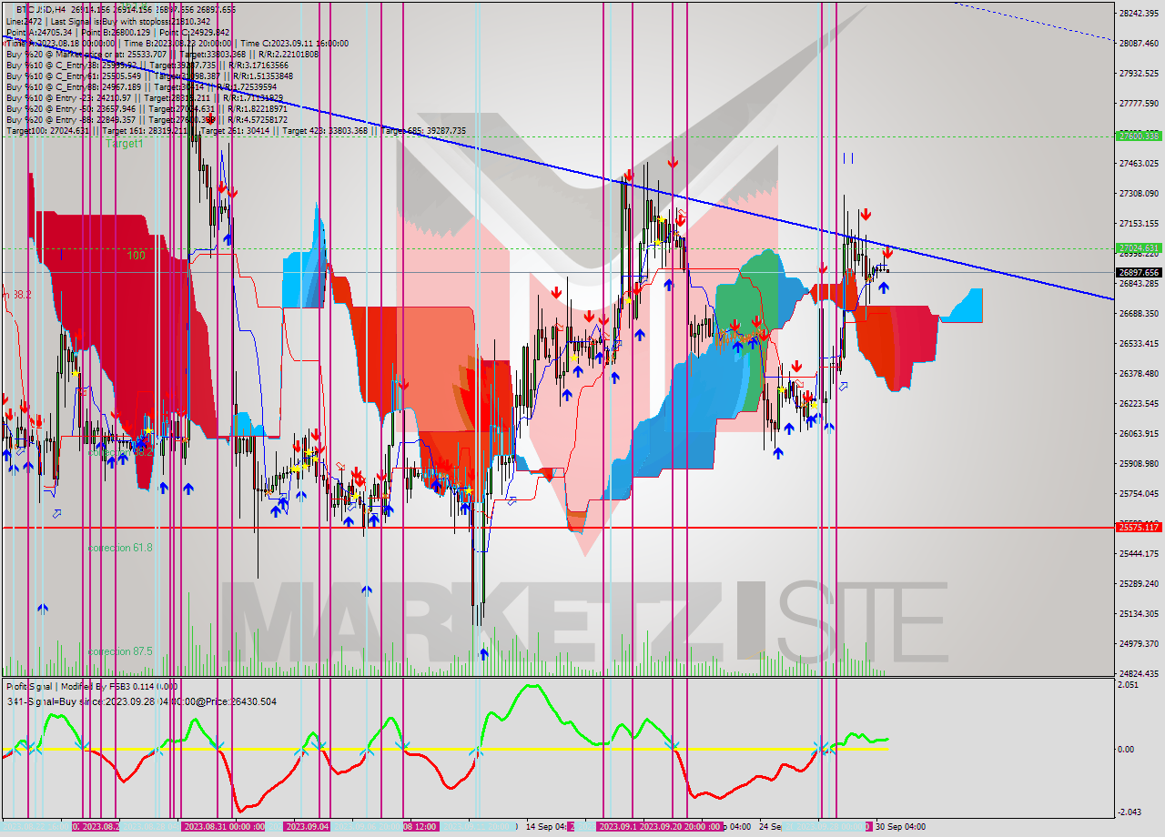The width and height of the screenshot is (1165, 837).
Task: Click the -2.043 indicator scale value
Action: click(1129, 812)
